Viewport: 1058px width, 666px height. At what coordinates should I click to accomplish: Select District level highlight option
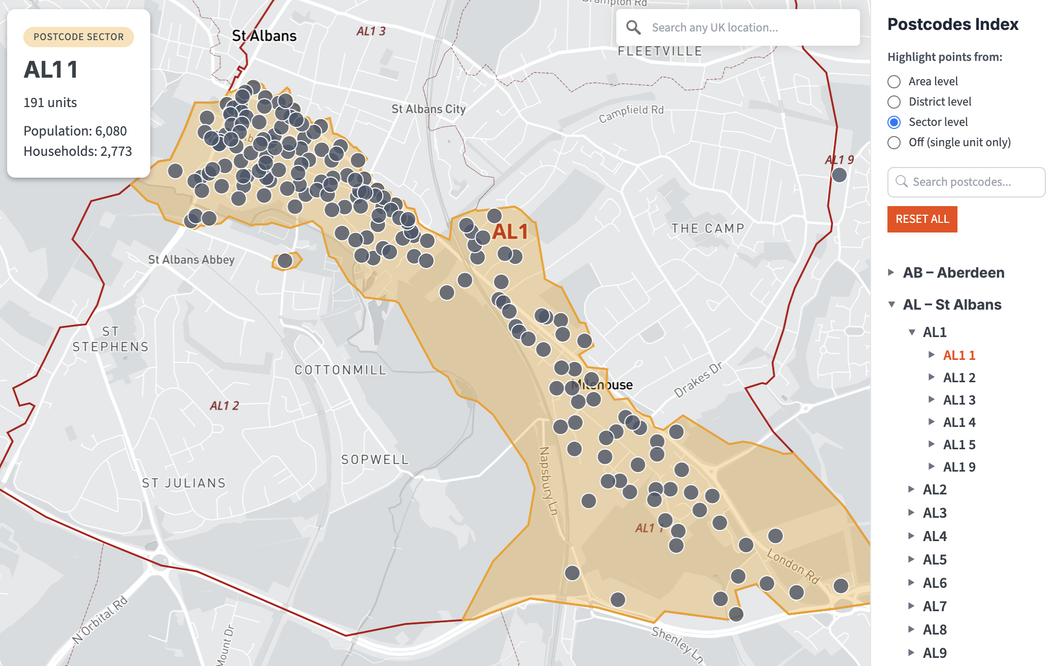point(894,102)
